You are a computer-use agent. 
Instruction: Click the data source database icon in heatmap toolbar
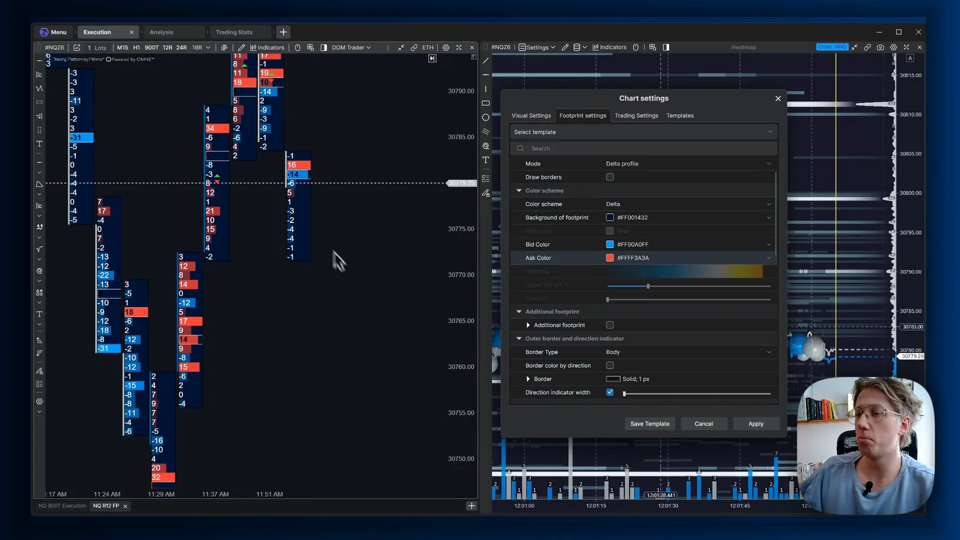577,47
